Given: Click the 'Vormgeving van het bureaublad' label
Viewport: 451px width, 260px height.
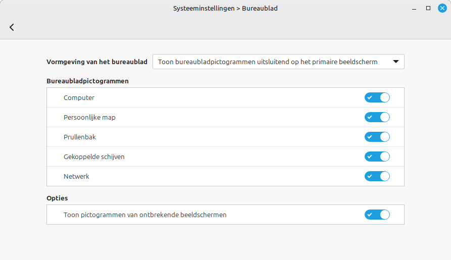Looking at the screenshot, I should [97, 62].
